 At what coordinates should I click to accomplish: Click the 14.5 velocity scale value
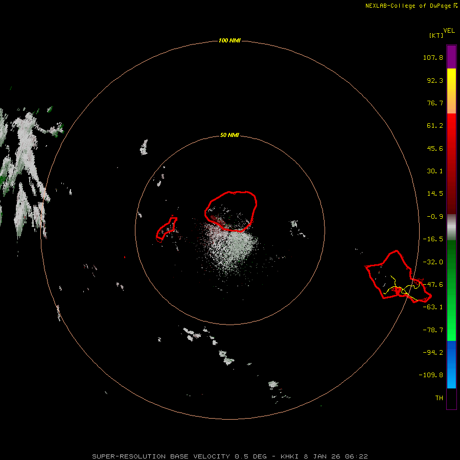coord(435,194)
